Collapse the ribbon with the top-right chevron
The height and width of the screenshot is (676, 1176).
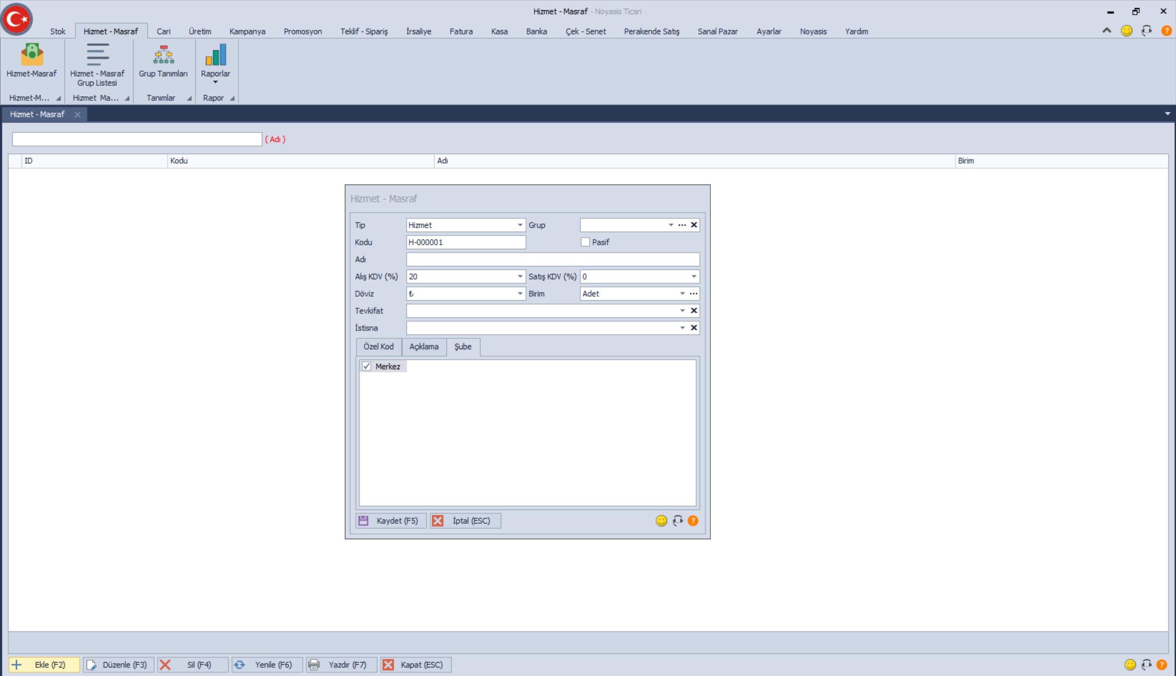click(x=1107, y=31)
